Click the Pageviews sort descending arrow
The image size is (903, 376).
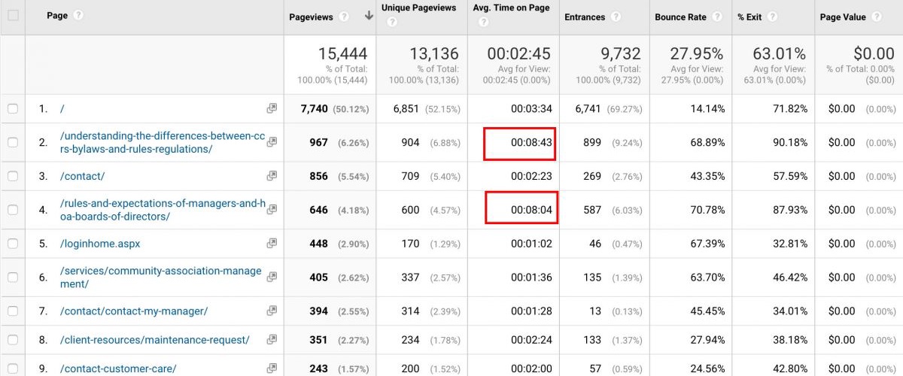click(x=368, y=16)
